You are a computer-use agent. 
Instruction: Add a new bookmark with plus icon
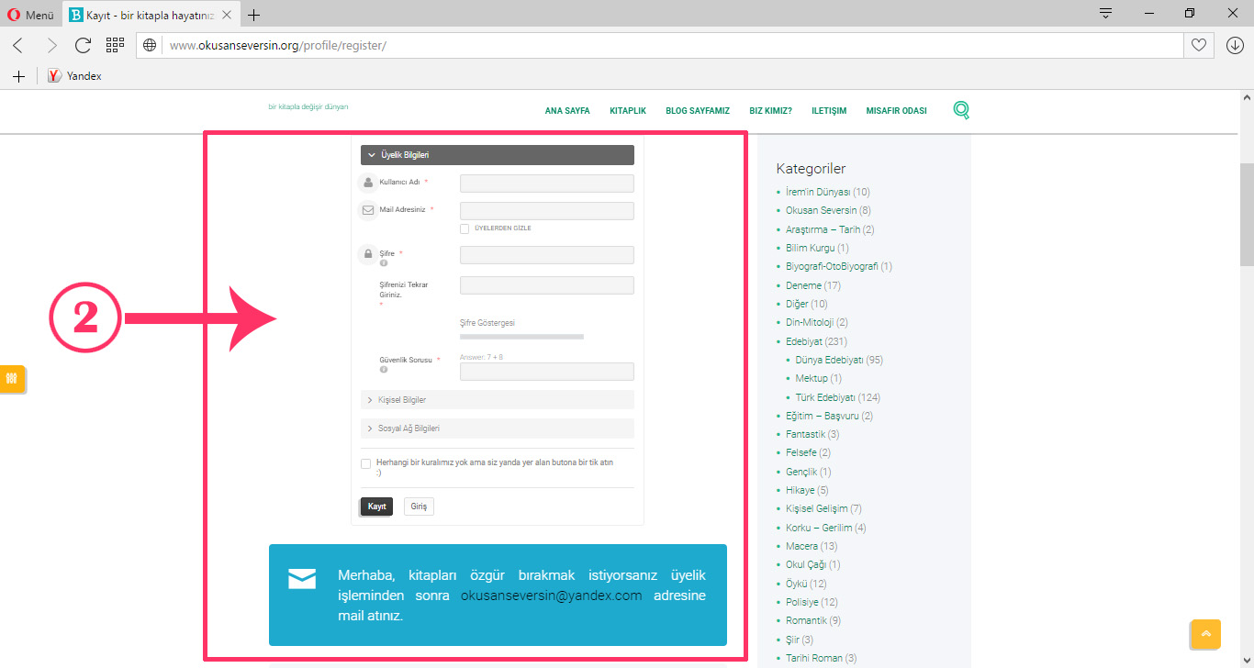tap(18, 76)
